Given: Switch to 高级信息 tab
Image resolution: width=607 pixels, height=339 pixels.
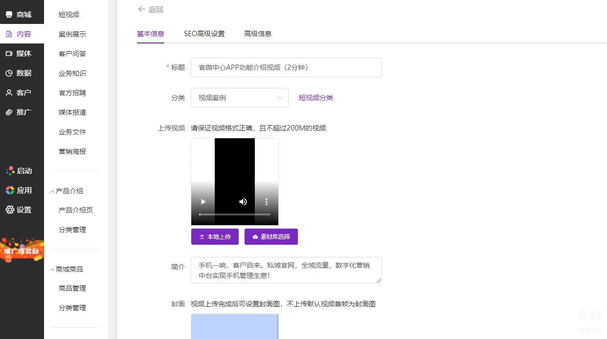Looking at the screenshot, I should (258, 34).
